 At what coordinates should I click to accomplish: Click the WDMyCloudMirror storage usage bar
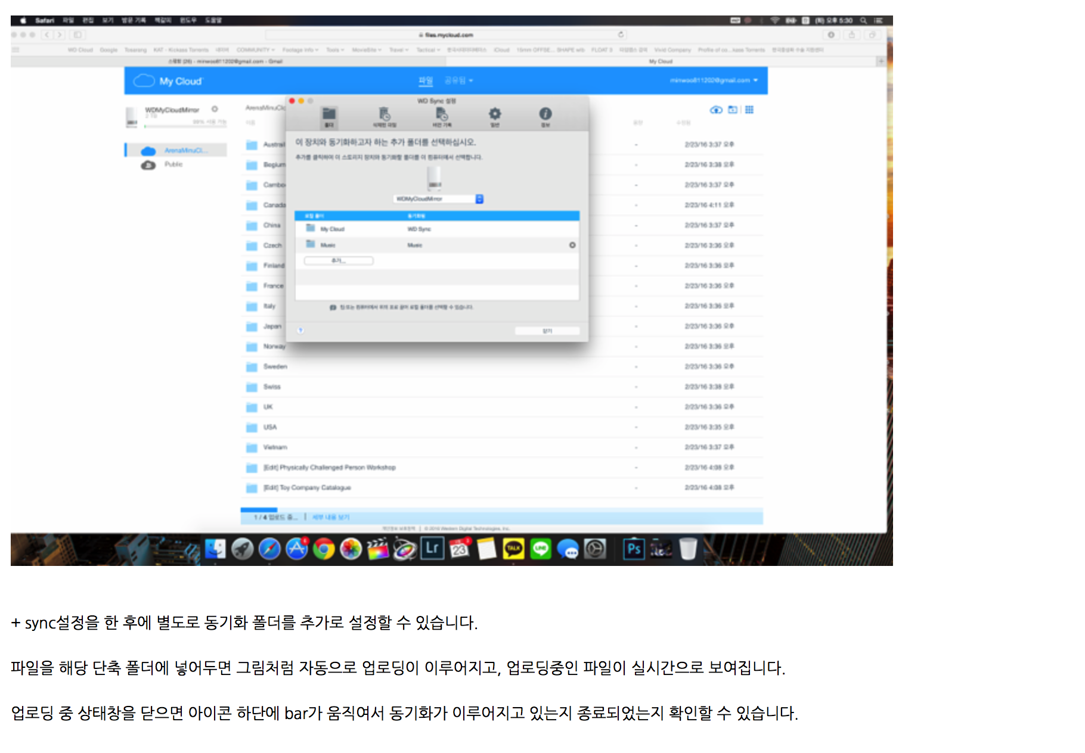point(185,126)
